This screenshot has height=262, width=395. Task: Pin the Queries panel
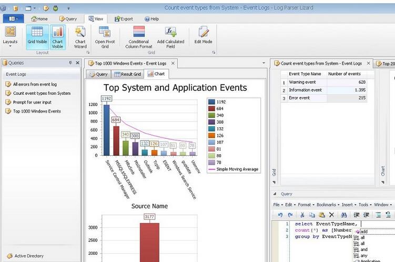[x=70, y=63]
